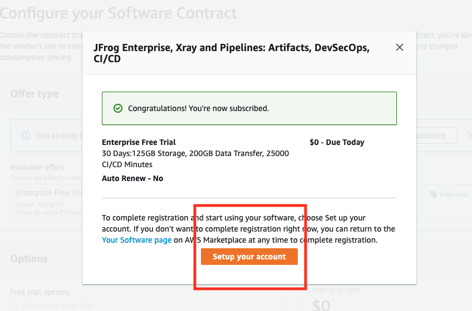Click the Free trial tag icon
This screenshot has height=311, width=472.
[x=433, y=194]
